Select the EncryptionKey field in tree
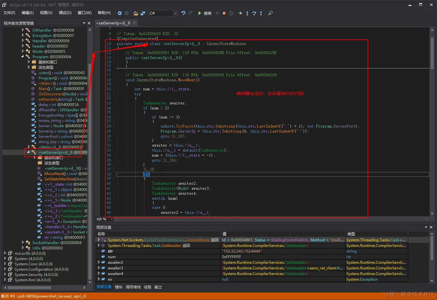Image resolution: width=437 pixels, height=300 pixels. coord(63,115)
